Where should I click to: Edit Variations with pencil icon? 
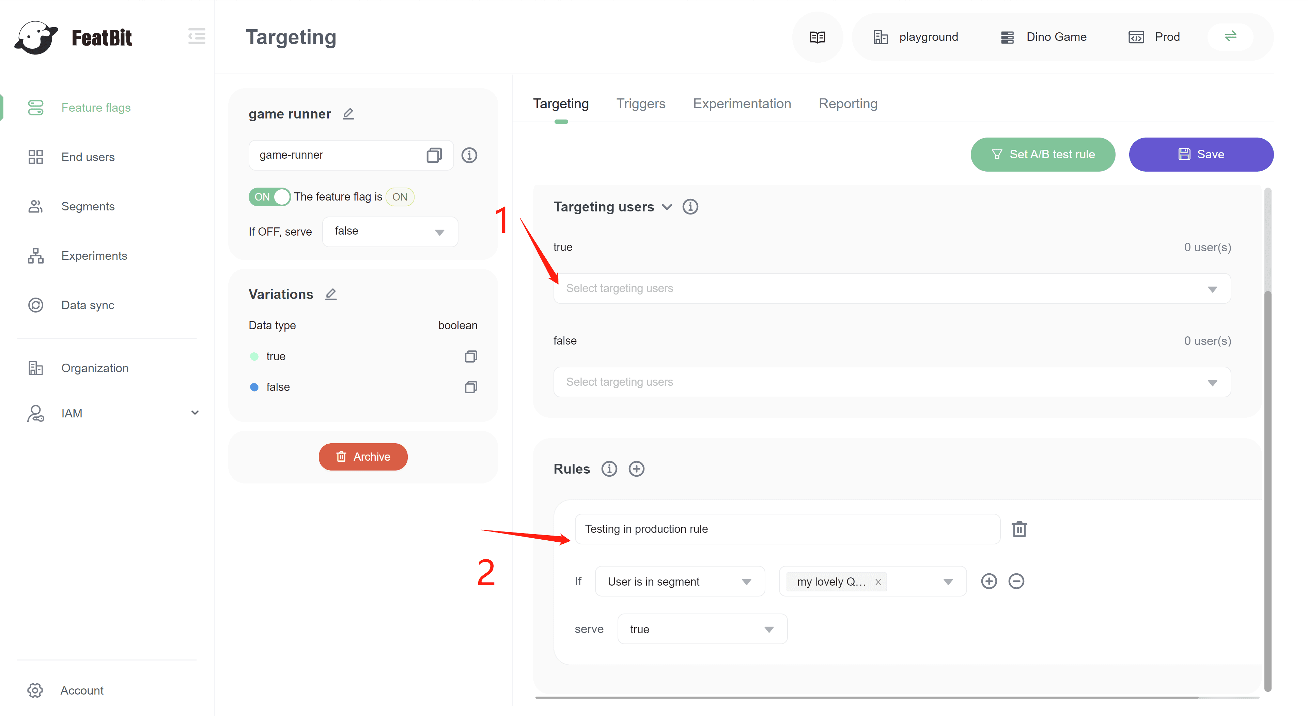tap(331, 294)
